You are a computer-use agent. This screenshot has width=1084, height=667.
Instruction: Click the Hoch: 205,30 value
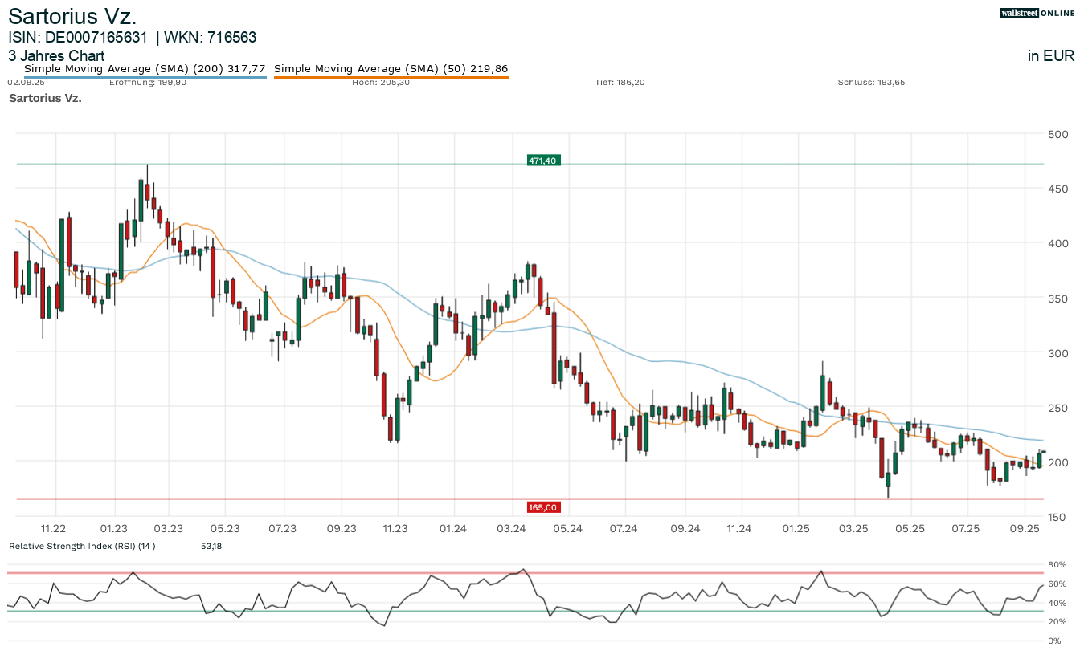381,82
